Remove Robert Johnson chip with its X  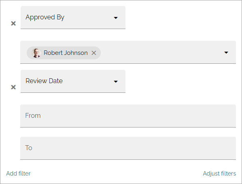pos(94,53)
